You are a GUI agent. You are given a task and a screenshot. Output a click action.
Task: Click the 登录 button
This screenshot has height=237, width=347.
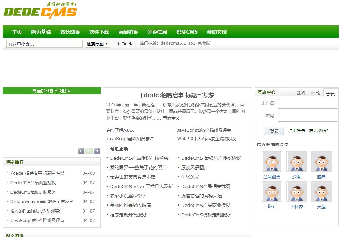pyautogui.click(x=274, y=131)
